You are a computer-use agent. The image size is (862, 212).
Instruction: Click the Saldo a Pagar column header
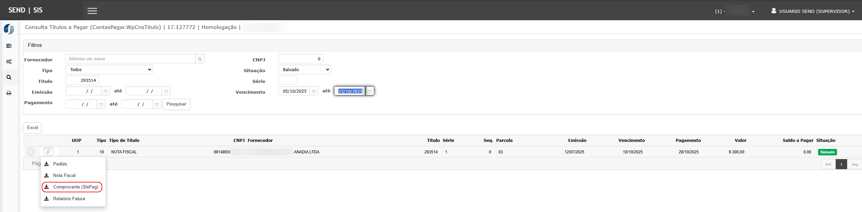[798, 141]
